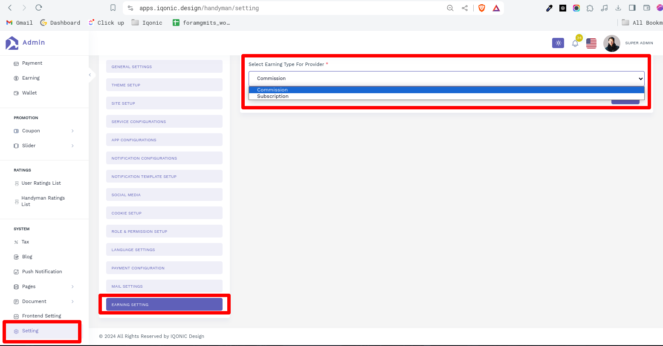Click the address bar URL
This screenshot has height=346, width=663.
click(199, 8)
